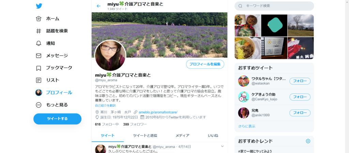The image size is (349, 153).
Task: Open ホーム from the sidebar
Action: (48, 19)
